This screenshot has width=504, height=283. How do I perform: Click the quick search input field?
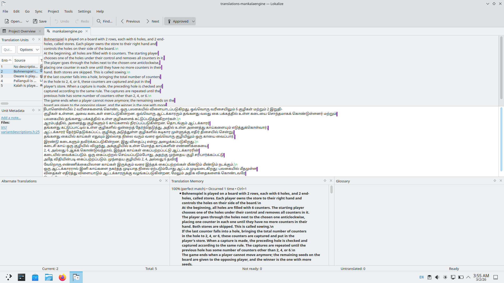8,50
